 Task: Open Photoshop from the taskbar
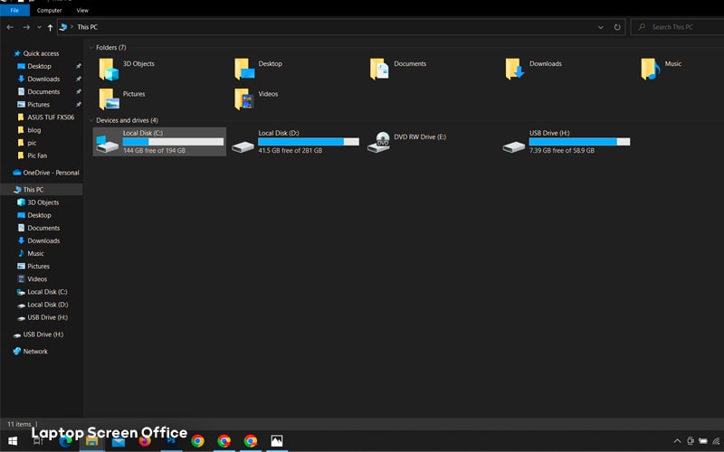click(171, 441)
